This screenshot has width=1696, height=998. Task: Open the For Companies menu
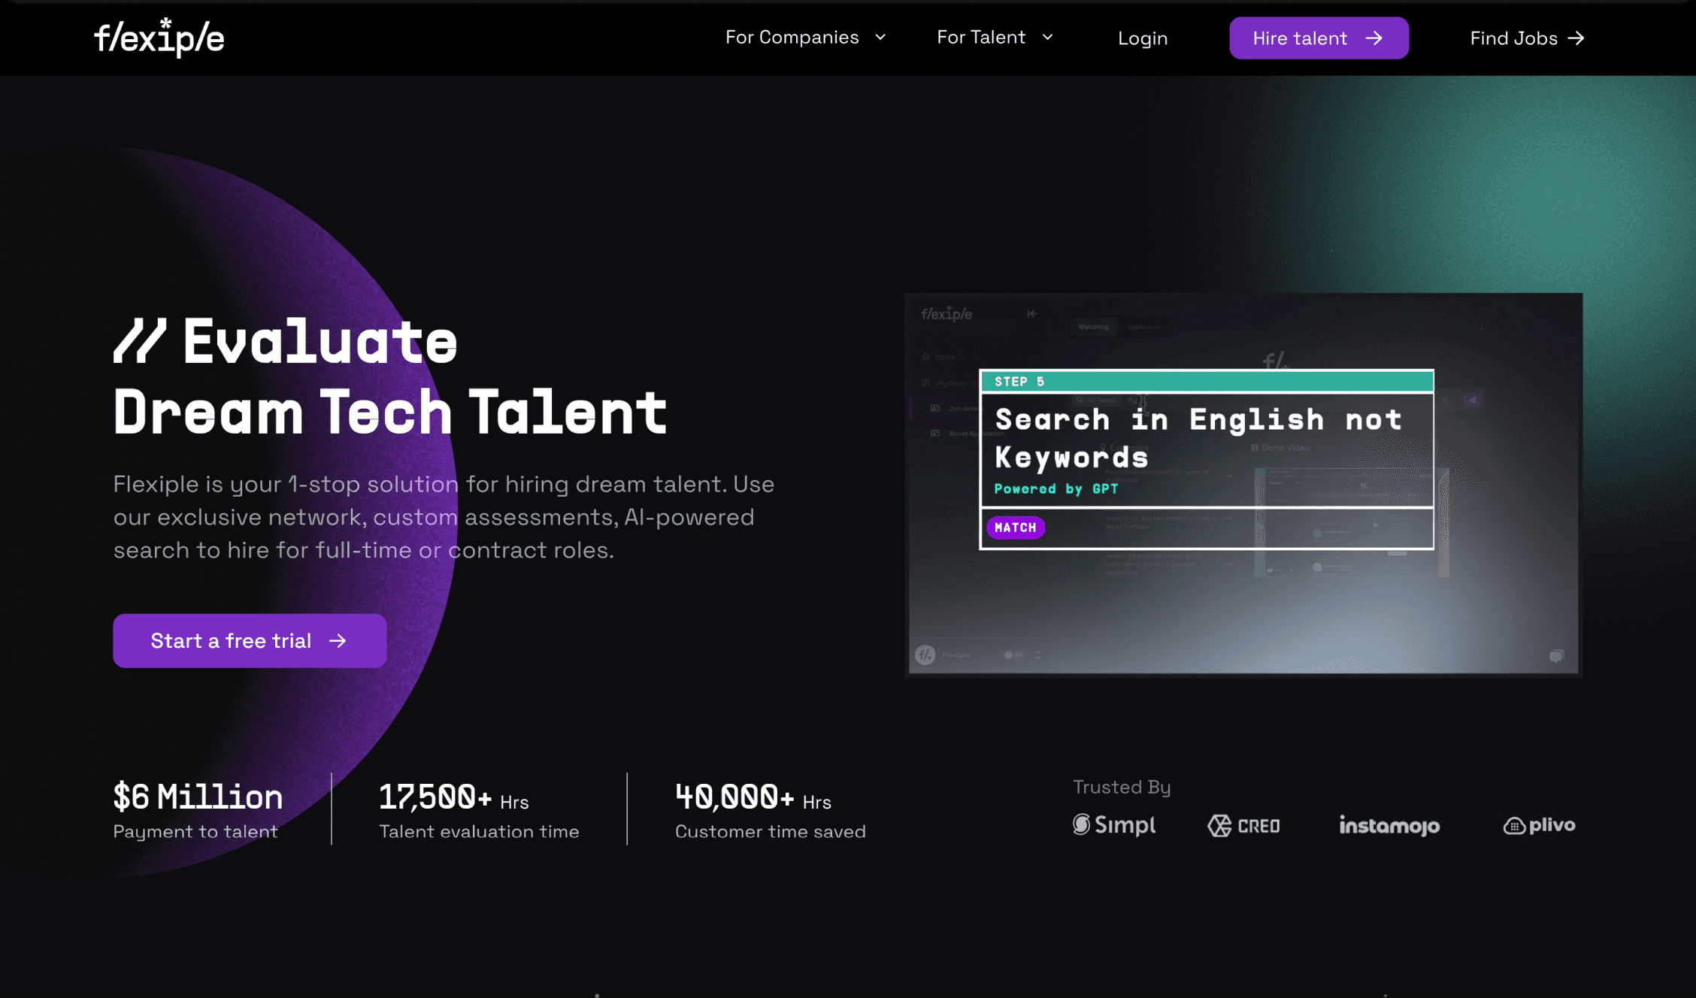792,38
